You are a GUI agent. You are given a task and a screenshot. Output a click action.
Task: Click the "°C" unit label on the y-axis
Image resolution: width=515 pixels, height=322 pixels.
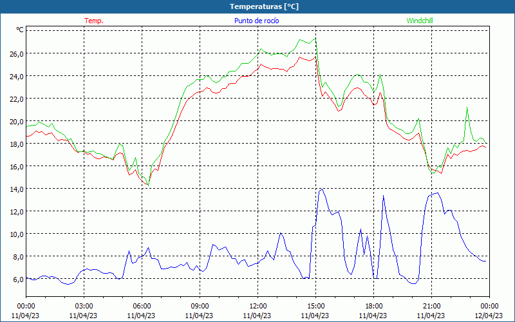pos(20,30)
